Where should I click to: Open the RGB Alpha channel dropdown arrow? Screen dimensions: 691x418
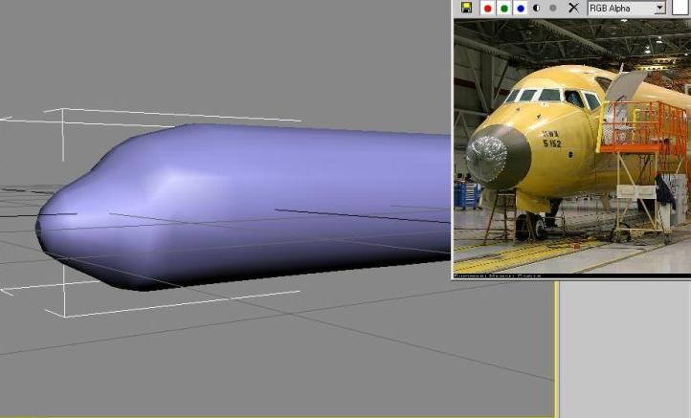click(x=658, y=8)
